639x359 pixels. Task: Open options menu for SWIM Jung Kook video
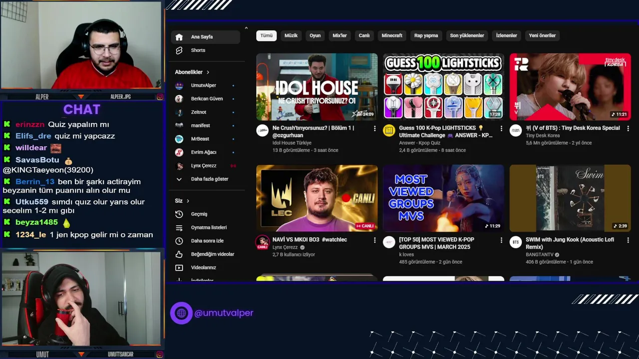pyautogui.click(x=628, y=240)
